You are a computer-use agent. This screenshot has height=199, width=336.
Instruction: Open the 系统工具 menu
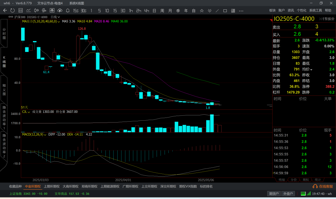coord(315,11)
